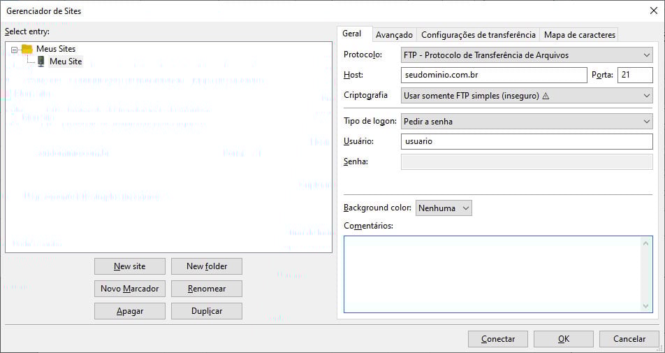Click the New folder button
The image size is (665, 353).
207,266
